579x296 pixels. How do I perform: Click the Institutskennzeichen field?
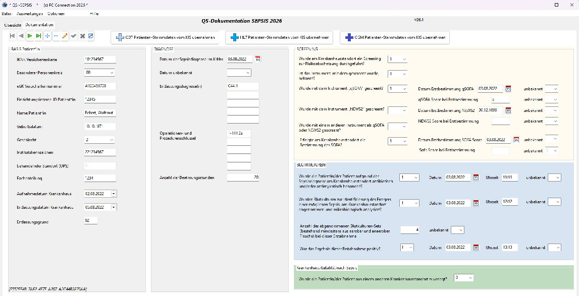coord(100,152)
